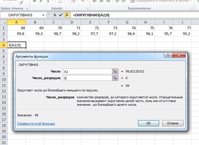Click in the Число input field

coord(88,71)
